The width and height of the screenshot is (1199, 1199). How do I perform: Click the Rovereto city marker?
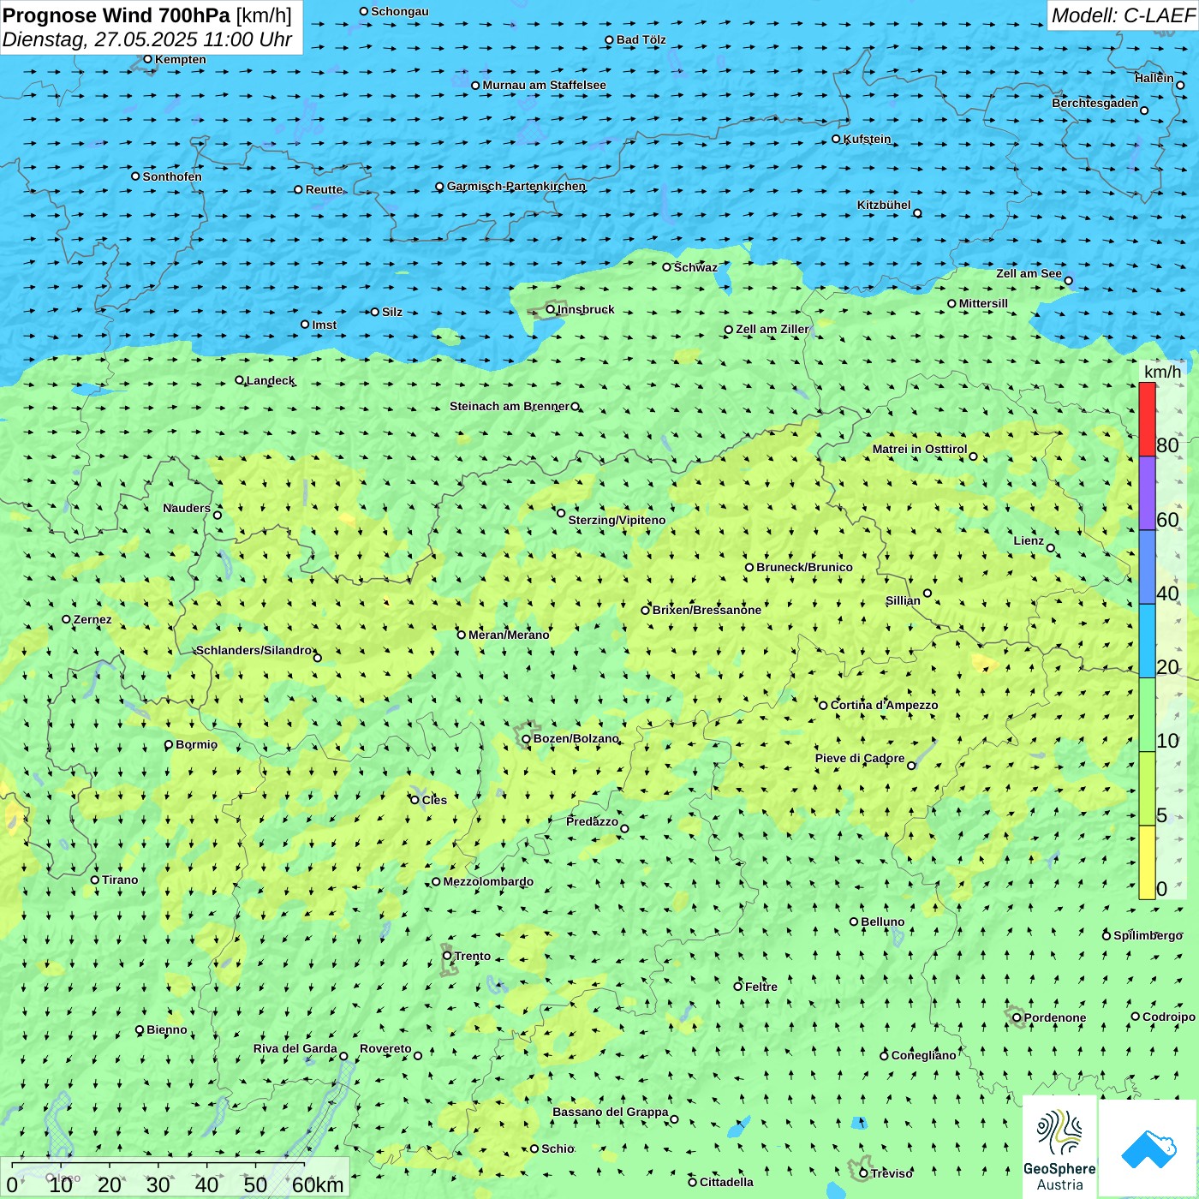click(418, 1055)
